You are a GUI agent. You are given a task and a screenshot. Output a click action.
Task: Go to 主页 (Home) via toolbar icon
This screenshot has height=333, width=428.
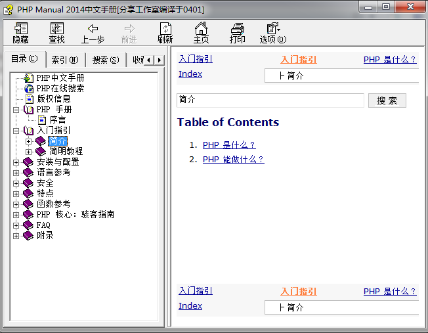(x=201, y=28)
